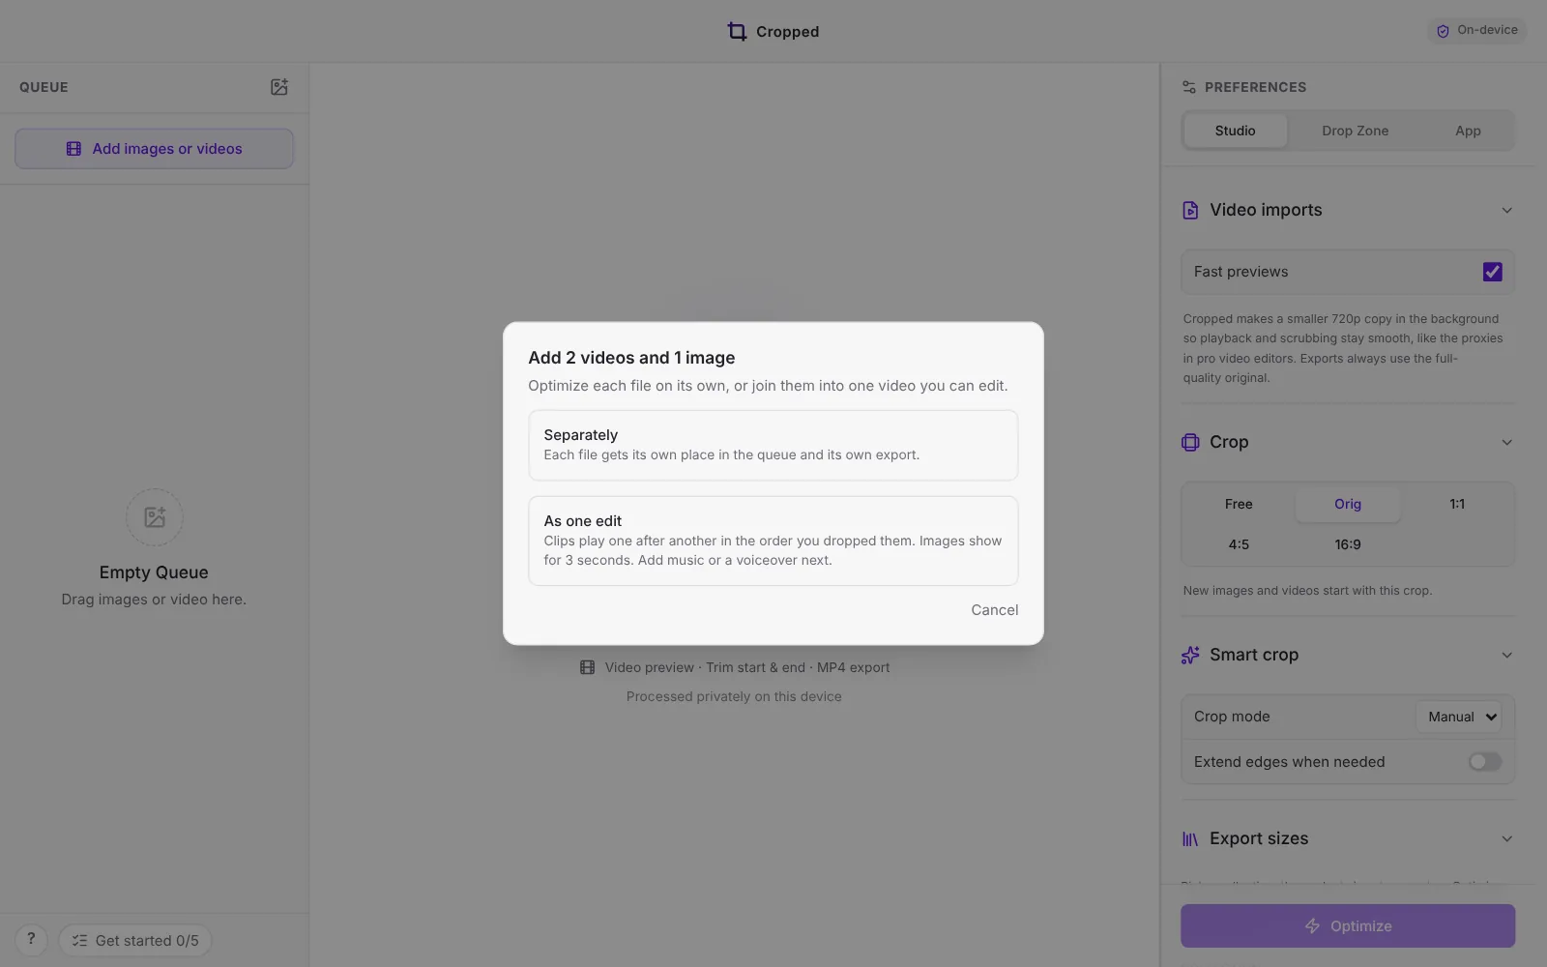Screen dimensions: 1547x967
Task: Pick the 16:9 crop ratio
Action: (x=1348, y=544)
